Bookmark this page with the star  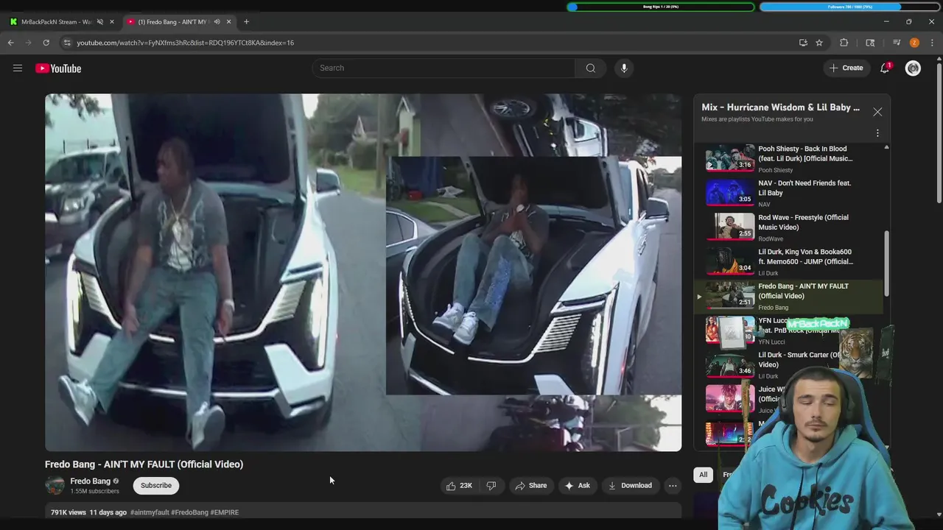pos(819,43)
